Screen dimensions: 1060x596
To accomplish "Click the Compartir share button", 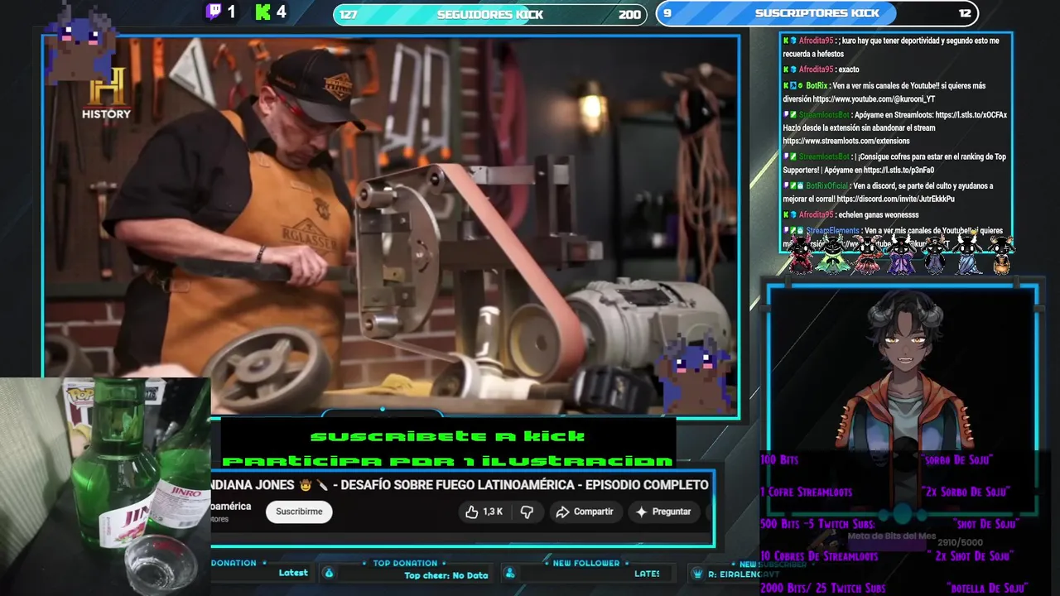I will (585, 512).
